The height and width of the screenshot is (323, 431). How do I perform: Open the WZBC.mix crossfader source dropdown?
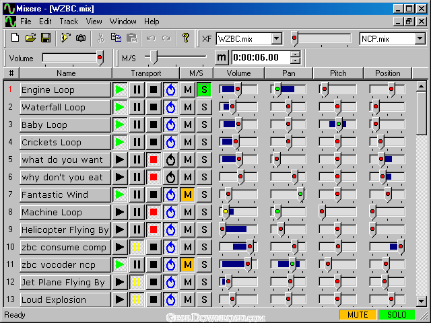click(277, 39)
